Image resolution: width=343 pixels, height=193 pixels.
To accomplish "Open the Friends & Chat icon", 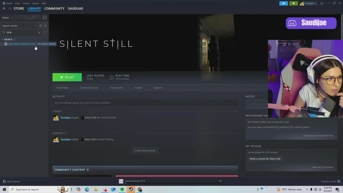I will (x=339, y=181).
